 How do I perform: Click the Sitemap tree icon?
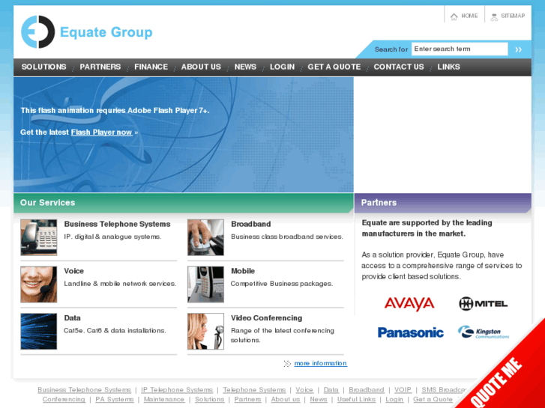494,17
